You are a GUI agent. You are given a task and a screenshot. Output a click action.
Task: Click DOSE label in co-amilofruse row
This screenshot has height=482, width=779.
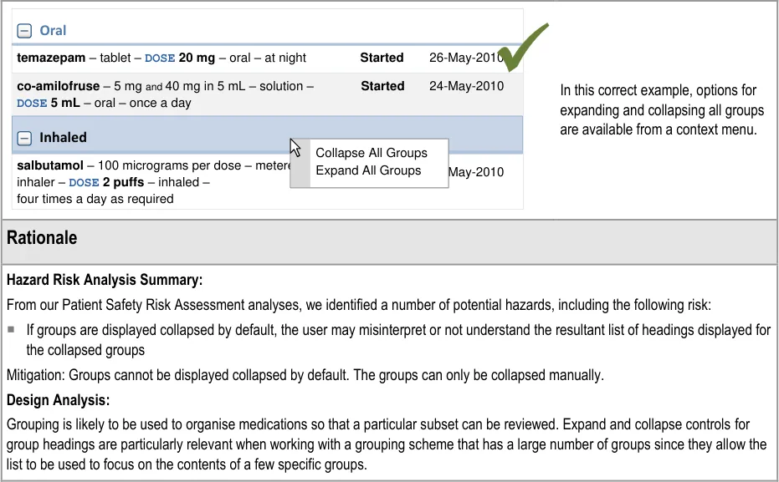pos(32,104)
